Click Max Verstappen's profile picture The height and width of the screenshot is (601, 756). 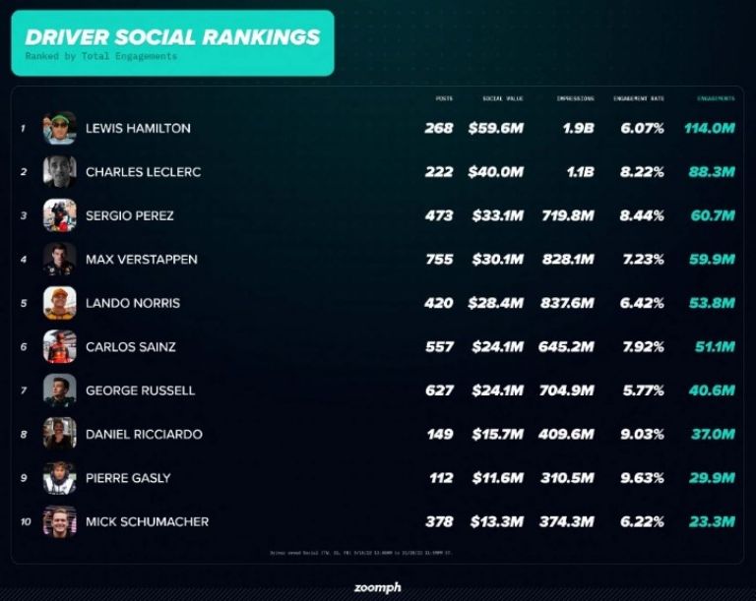click(60, 260)
